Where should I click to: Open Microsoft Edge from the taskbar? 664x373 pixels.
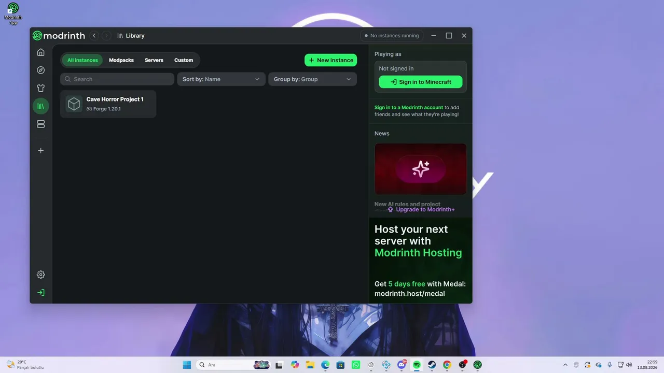[325, 365]
